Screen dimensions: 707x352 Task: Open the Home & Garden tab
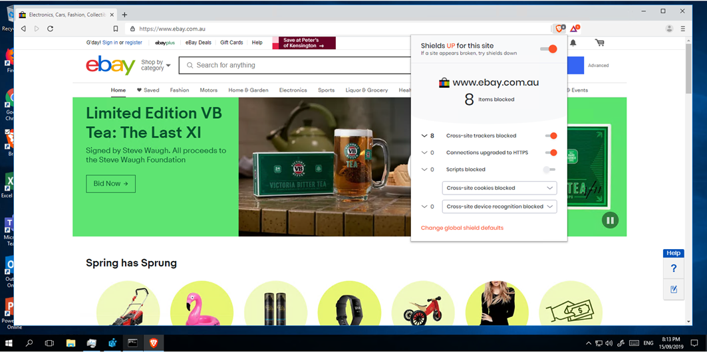pos(248,90)
